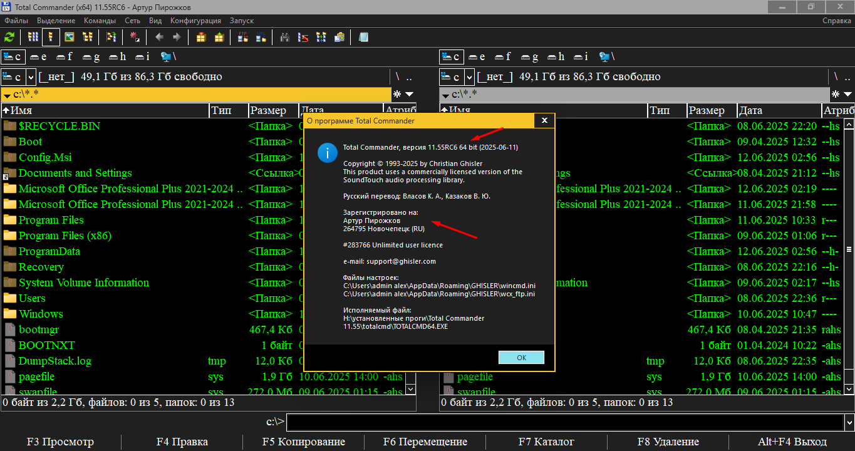Click the Alt+F4 Выход button

tap(792, 442)
